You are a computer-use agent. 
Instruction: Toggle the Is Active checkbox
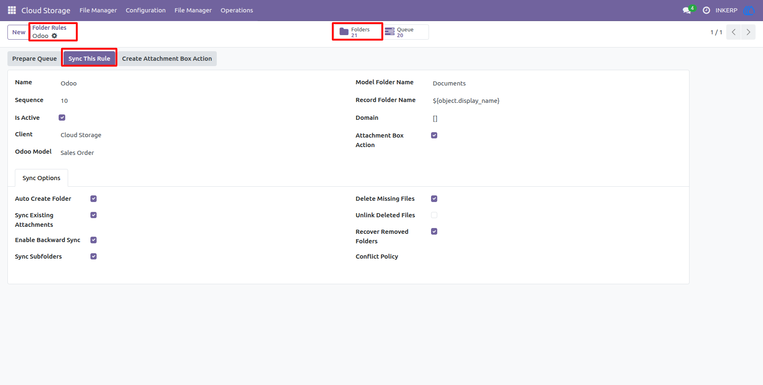[62, 118]
